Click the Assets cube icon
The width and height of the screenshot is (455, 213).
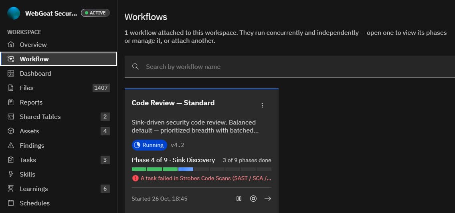point(11,131)
